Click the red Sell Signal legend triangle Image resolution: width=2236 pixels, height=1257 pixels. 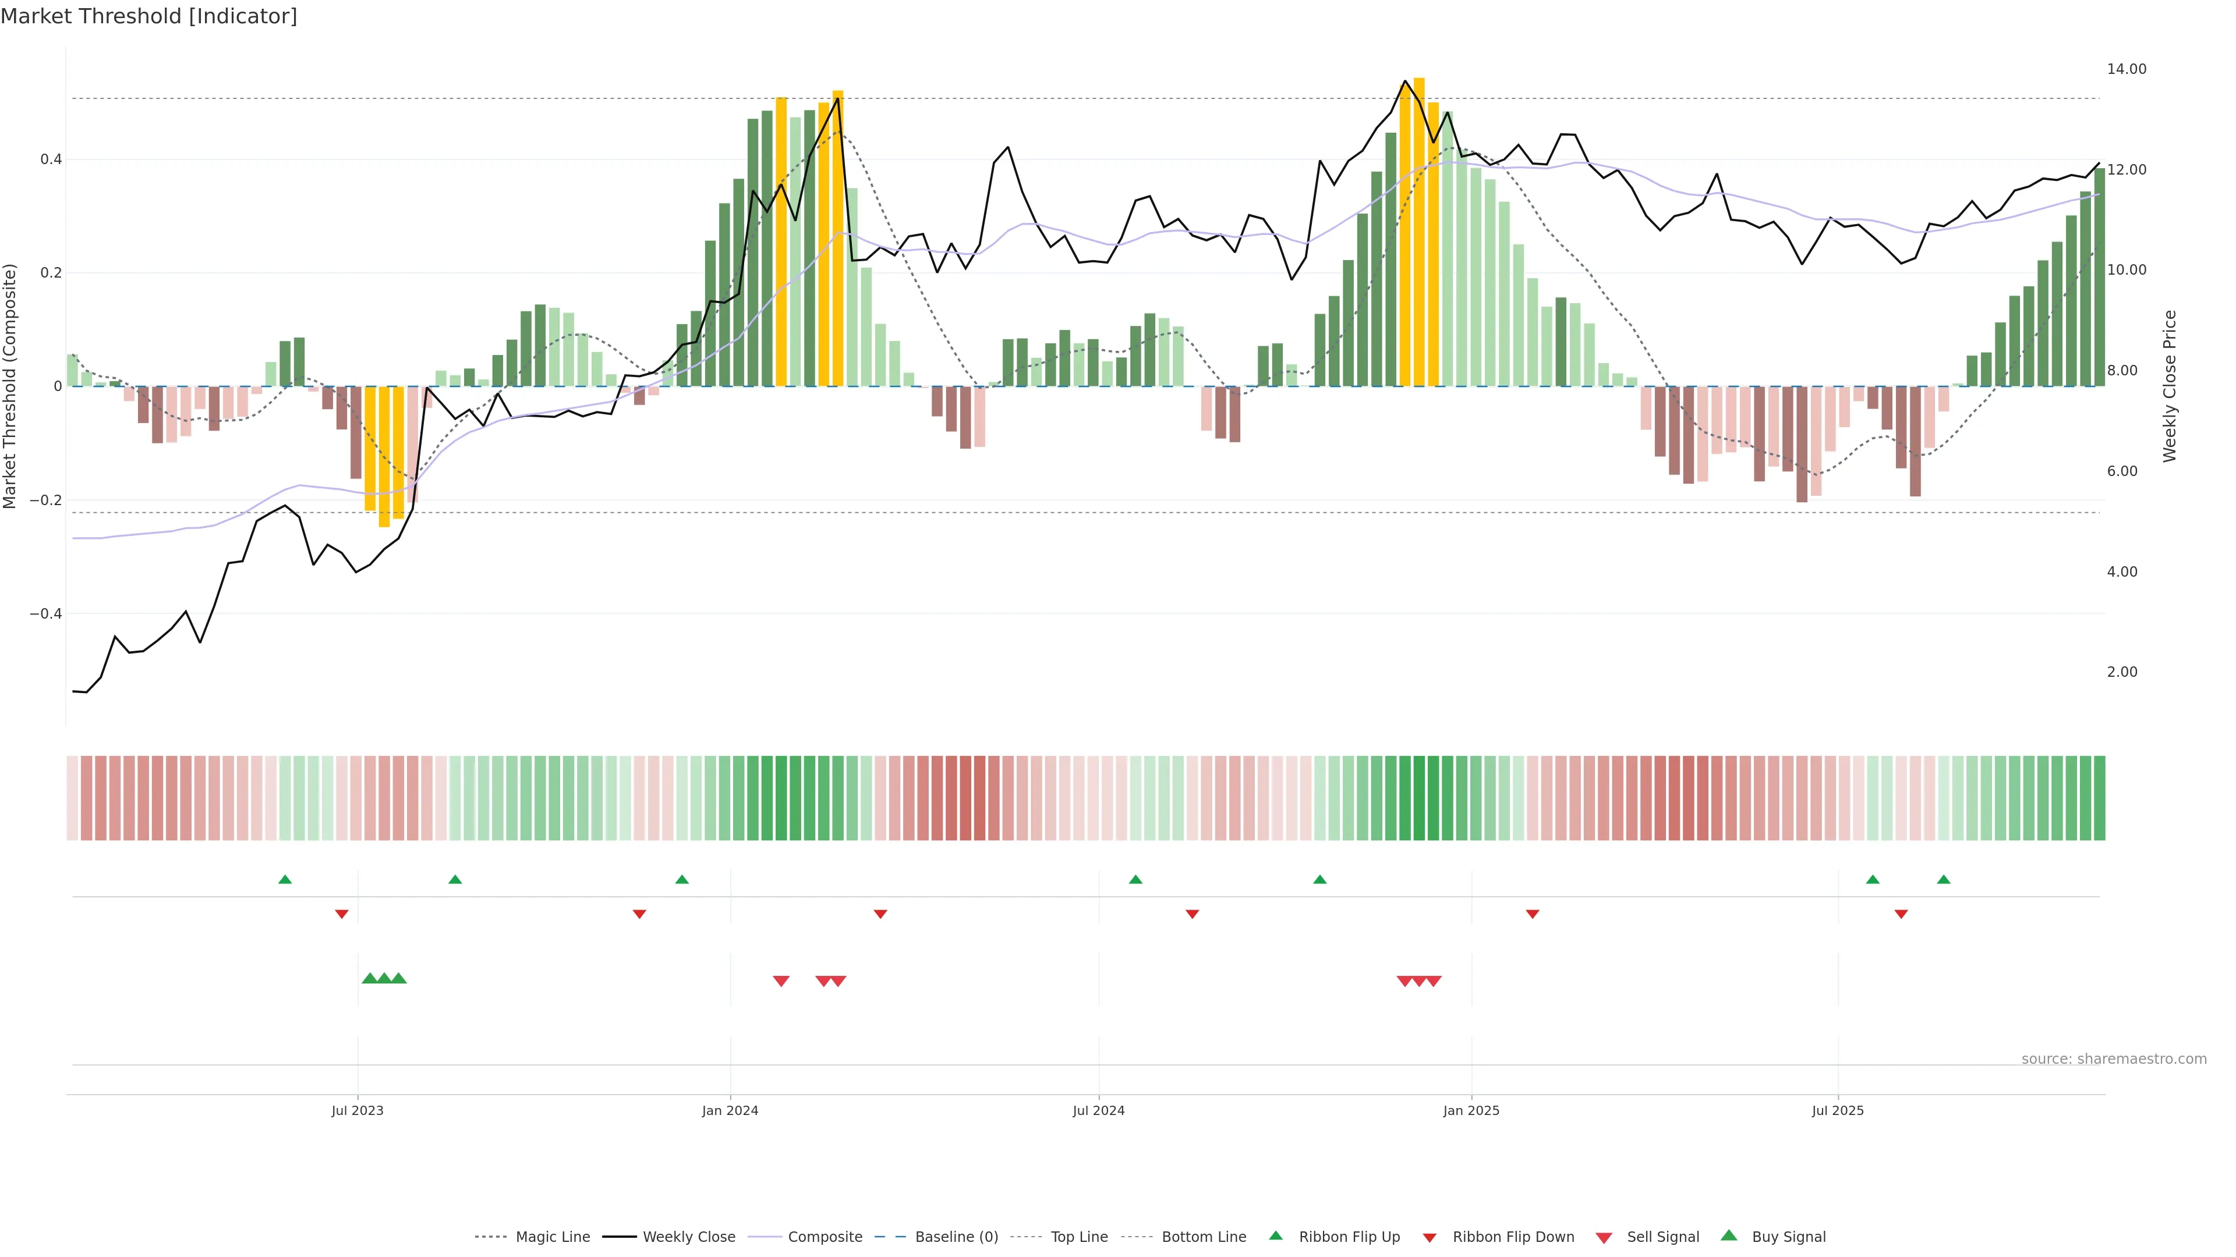pyautogui.click(x=1603, y=1238)
